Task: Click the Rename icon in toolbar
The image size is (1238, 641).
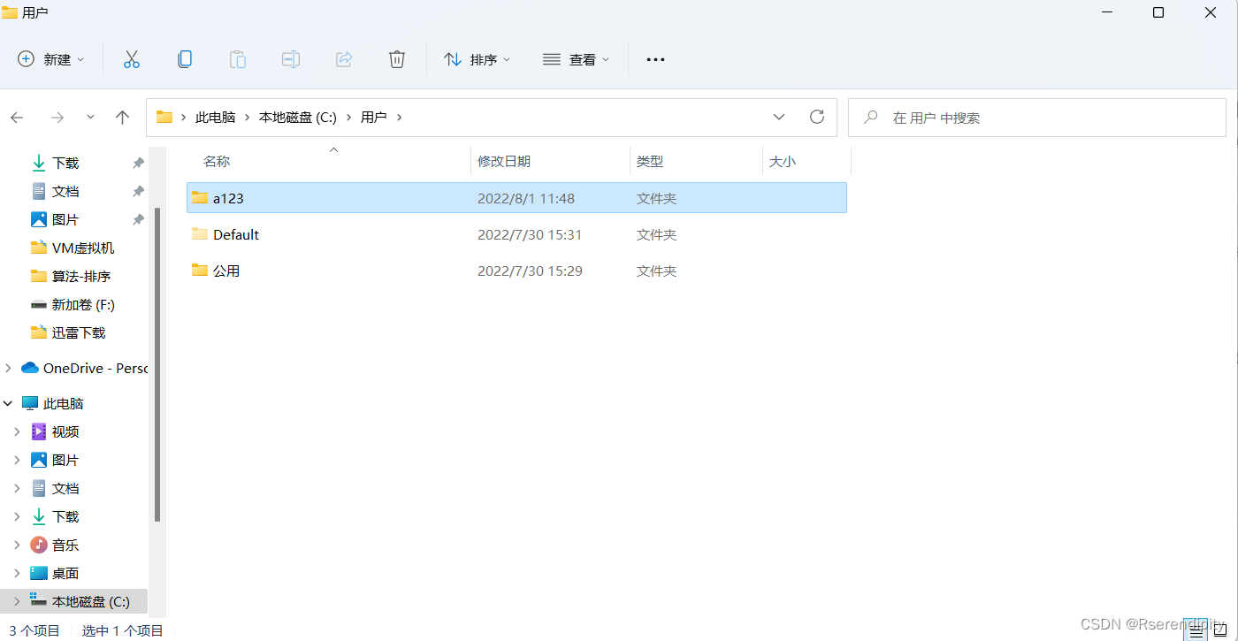Action: click(291, 59)
